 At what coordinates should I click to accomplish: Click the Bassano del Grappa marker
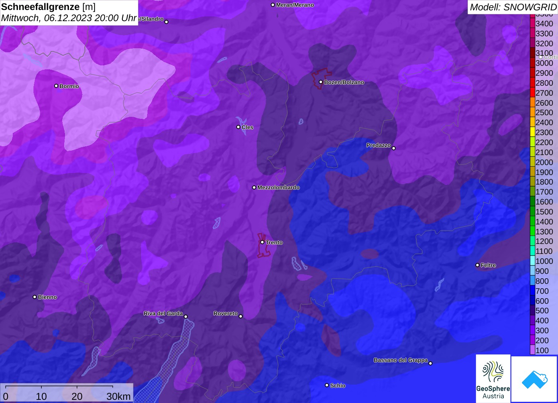[x=430, y=363]
